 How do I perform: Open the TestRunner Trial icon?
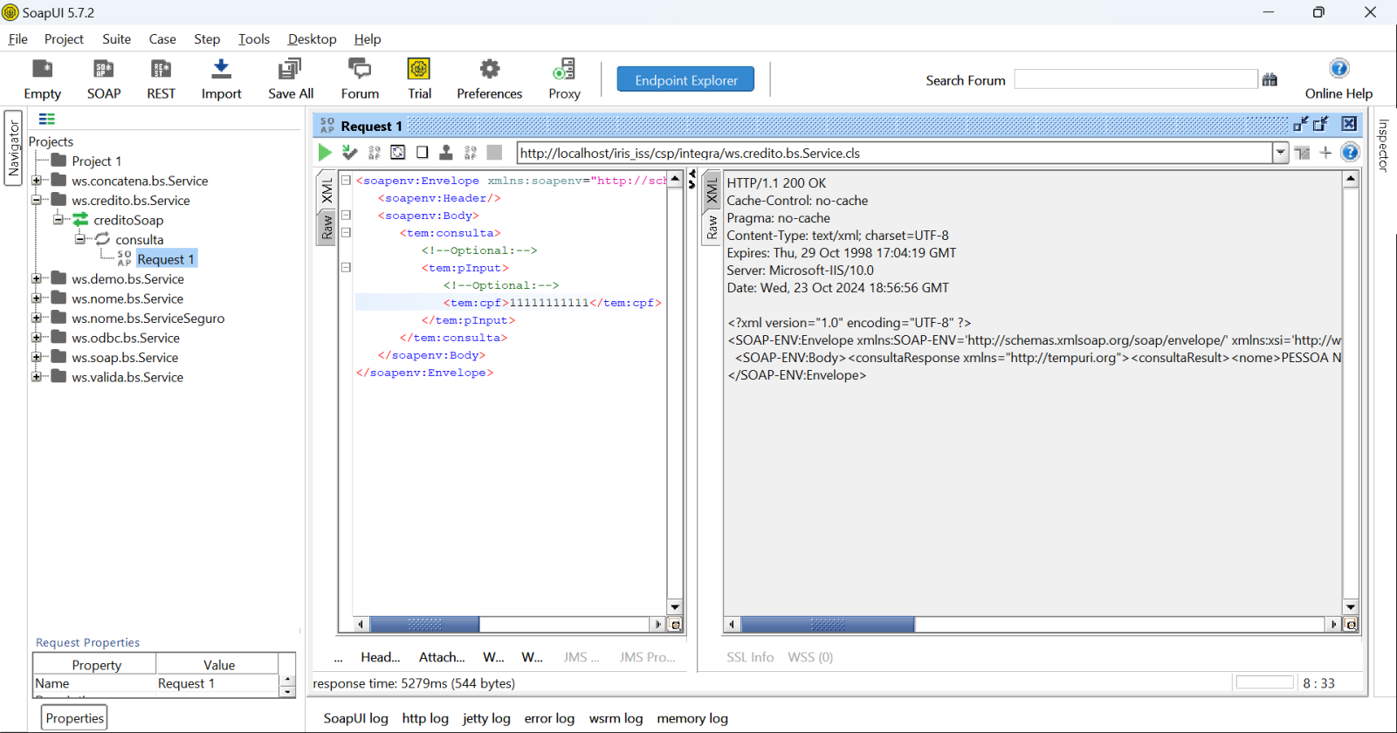pyautogui.click(x=419, y=69)
